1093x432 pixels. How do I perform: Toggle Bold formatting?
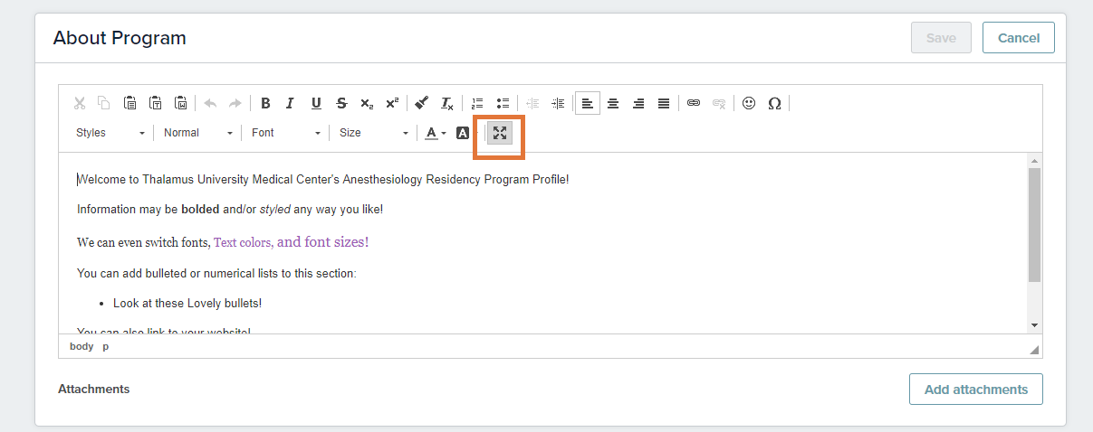click(265, 103)
